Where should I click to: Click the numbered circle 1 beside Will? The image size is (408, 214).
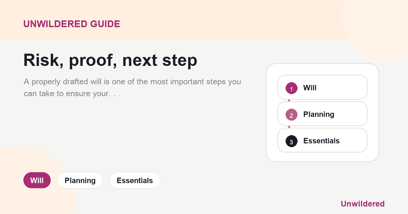pyautogui.click(x=291, y=88)
